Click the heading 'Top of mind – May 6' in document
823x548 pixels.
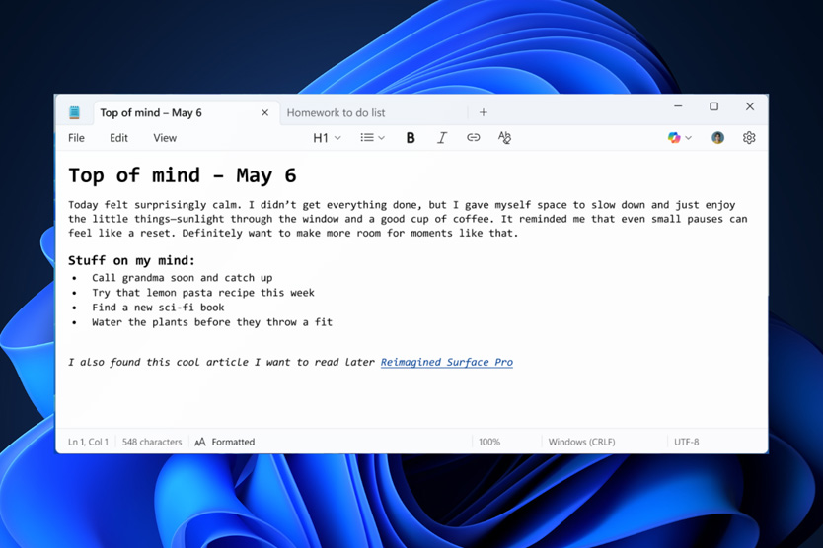pos(183,175)
